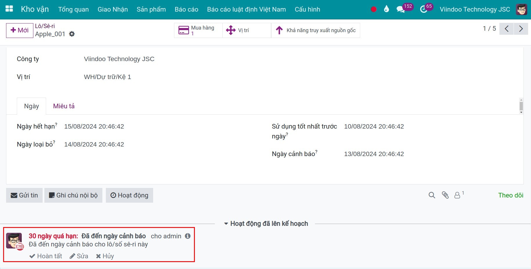Screen dimensions: 531x269
Task: Go to previous record arrow
Action: pos(507,29)
